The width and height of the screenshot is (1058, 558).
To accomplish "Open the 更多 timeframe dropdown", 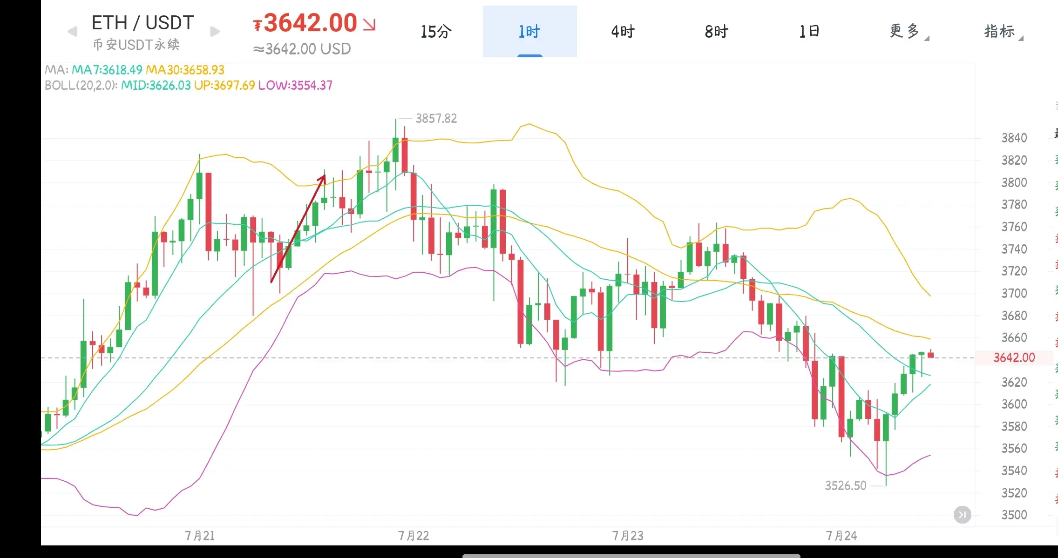I will pos(909,32).
